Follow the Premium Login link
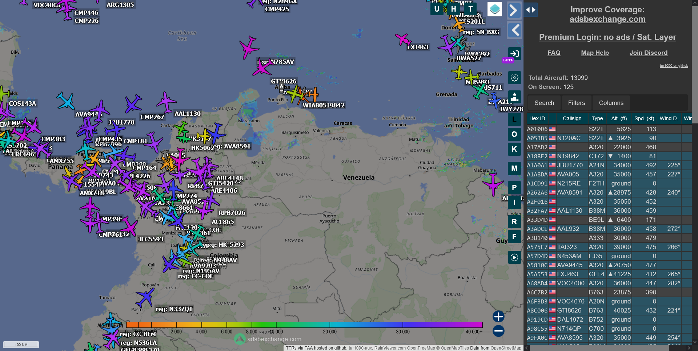The height and width of the screenshot is (351, 698). tap(607, 37)
